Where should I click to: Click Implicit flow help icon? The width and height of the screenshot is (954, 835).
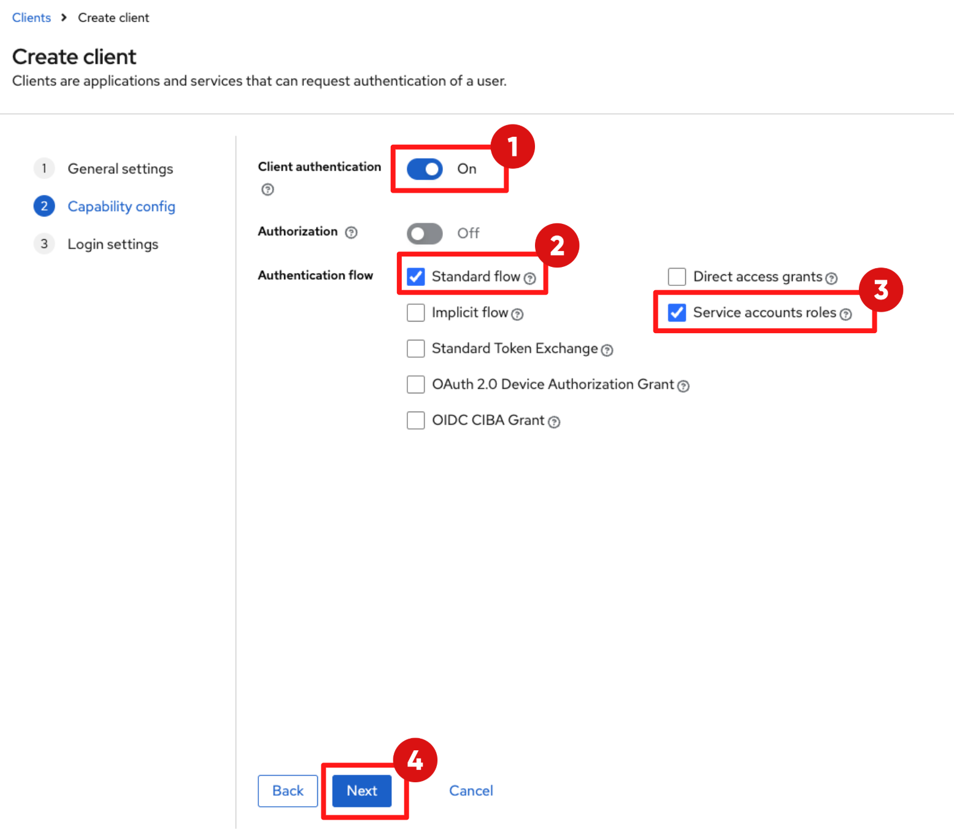[517, 315]
